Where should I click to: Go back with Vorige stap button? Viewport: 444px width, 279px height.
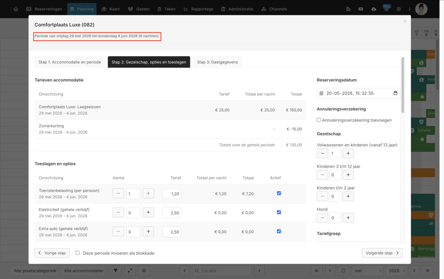[52, 253]
